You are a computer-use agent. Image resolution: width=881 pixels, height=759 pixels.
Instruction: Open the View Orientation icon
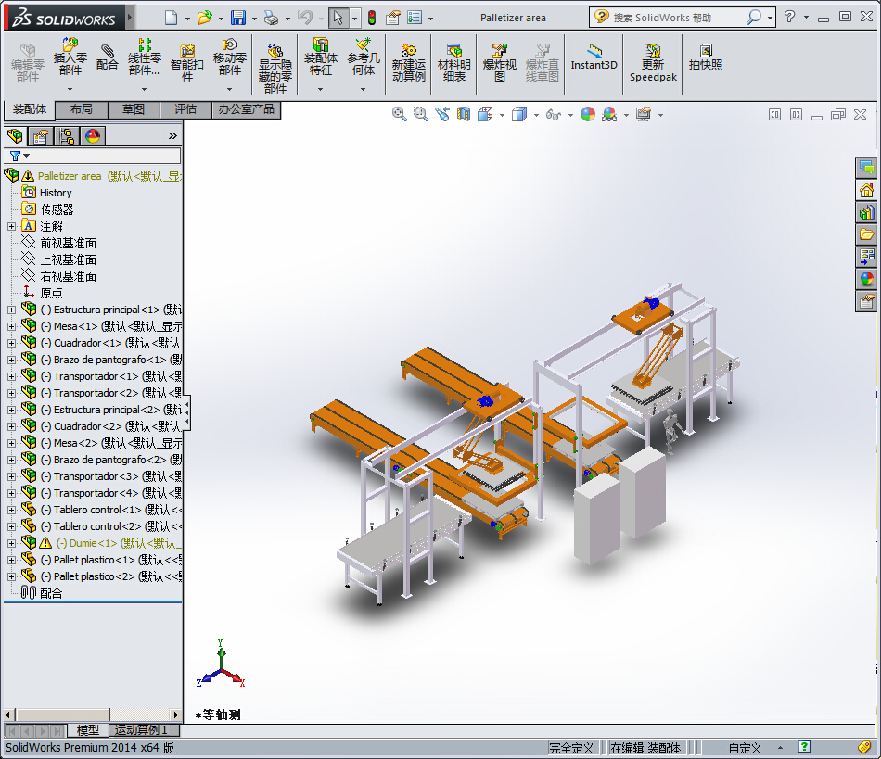pyautogui.click(x=485, y=115)
